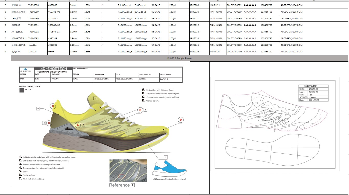The width and height of the screenshot is (349, 195).
Task: Click the 123456793 cell
Action: 270,52
